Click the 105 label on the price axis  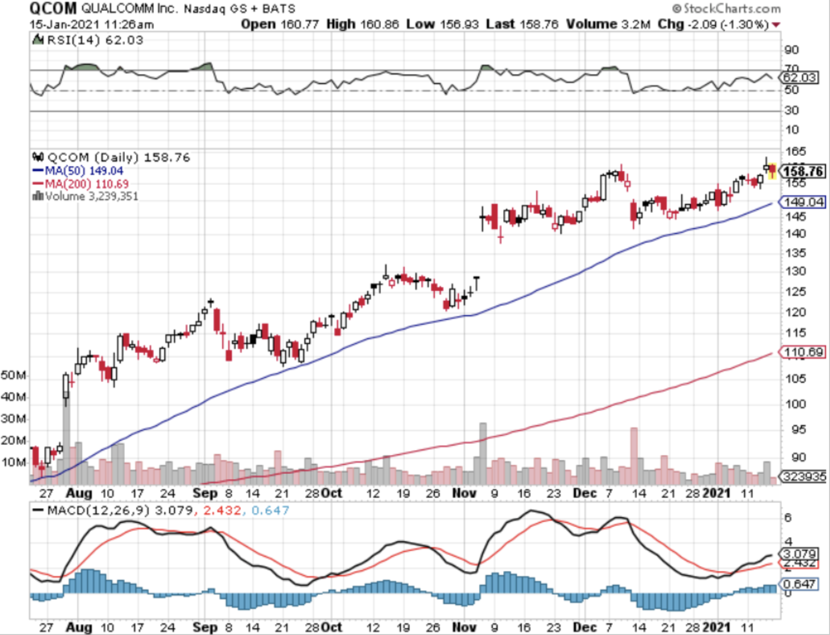[x=796, y=378]
